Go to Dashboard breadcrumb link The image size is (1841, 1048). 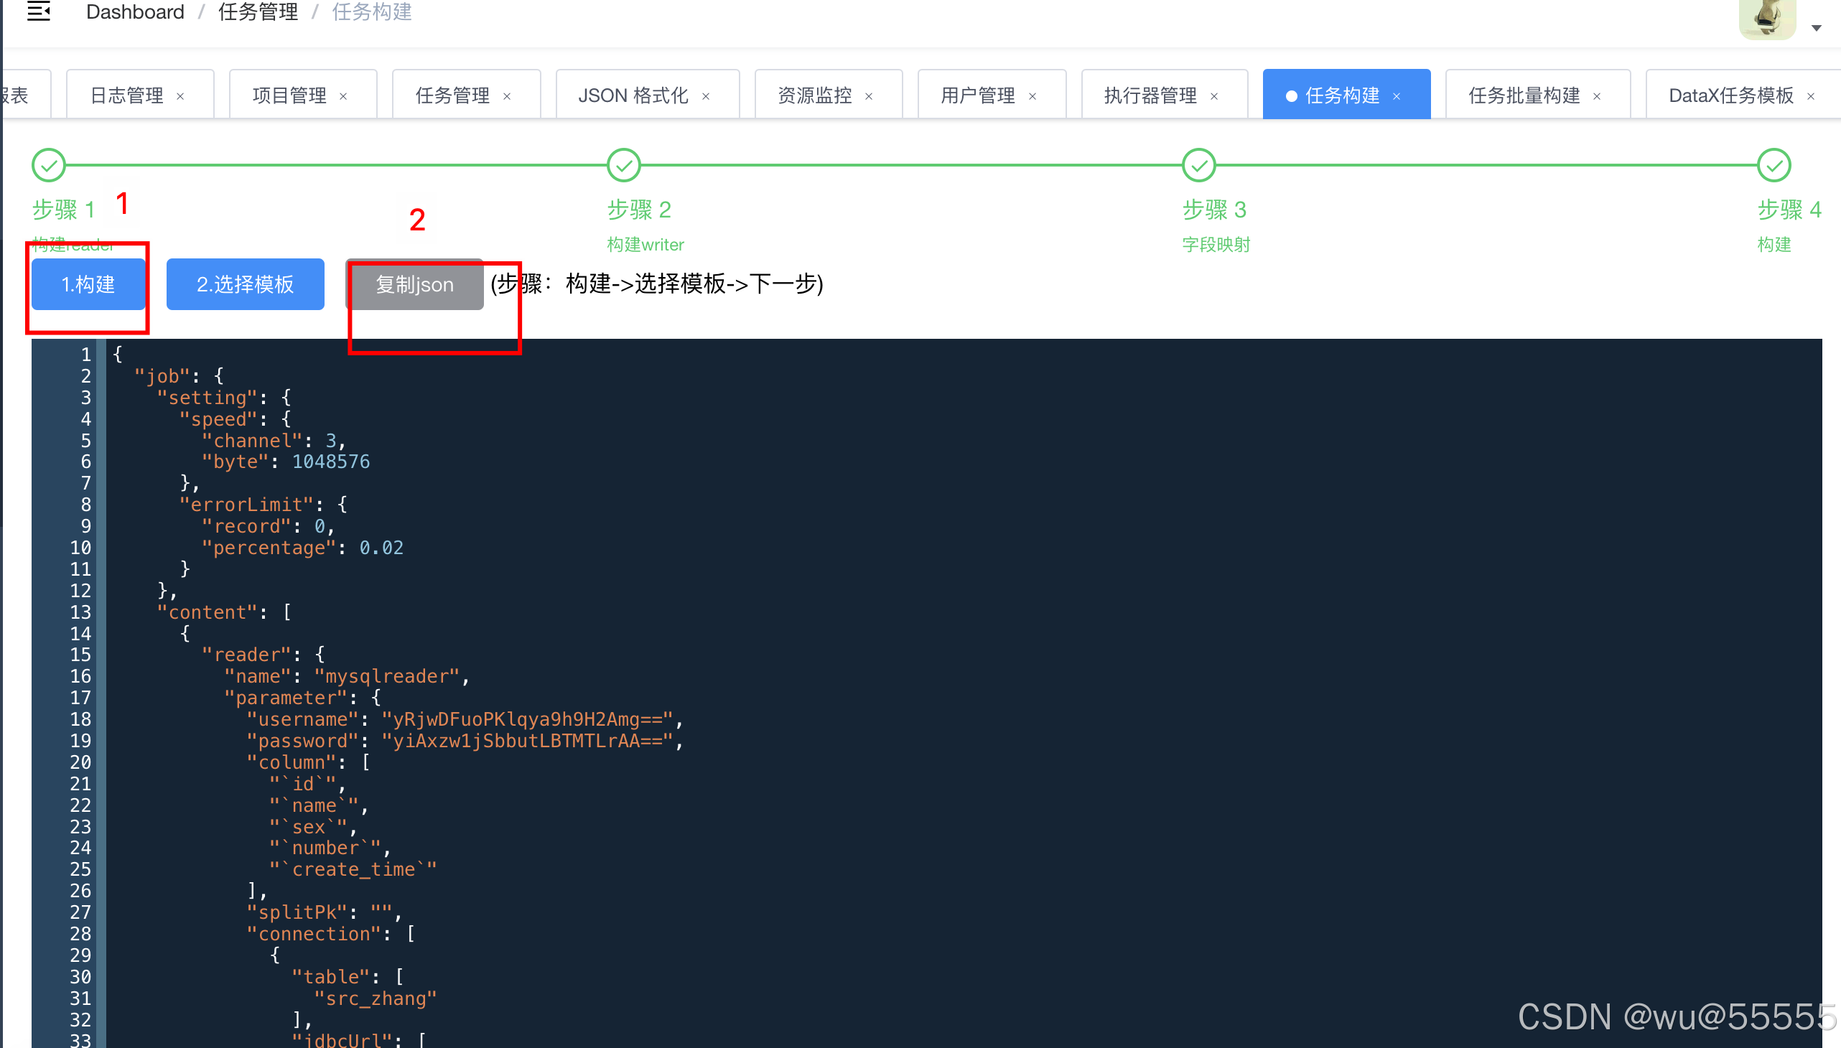coord(135,12)
